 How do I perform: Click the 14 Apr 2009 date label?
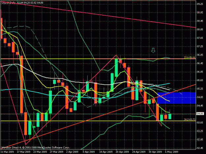[106, 152]
